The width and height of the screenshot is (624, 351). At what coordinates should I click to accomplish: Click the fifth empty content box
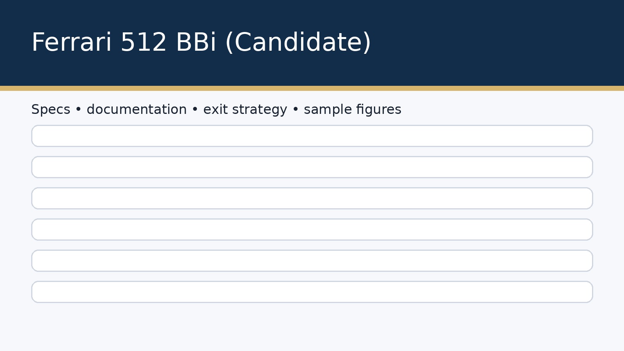click(x=312, y=261)
